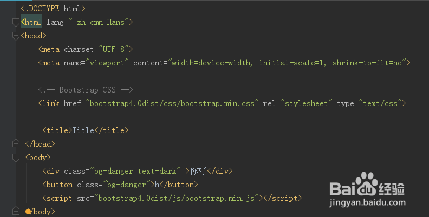Click the bootstrap.min.css href path
The image size is (429, 217).
(x=172, y=103)
